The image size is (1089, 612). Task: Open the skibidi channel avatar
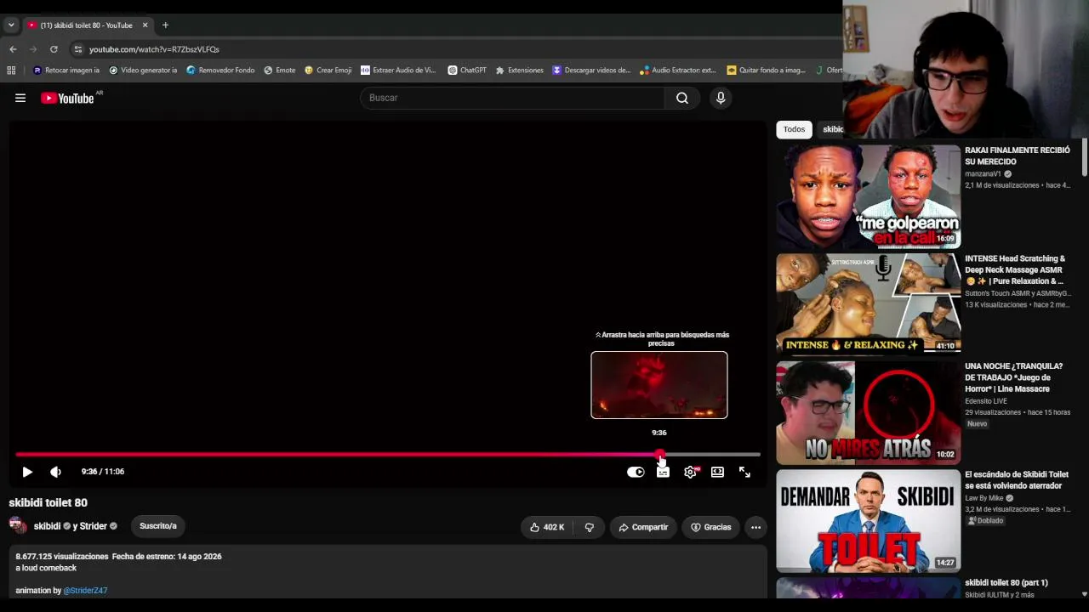click(x=18, y=525)
